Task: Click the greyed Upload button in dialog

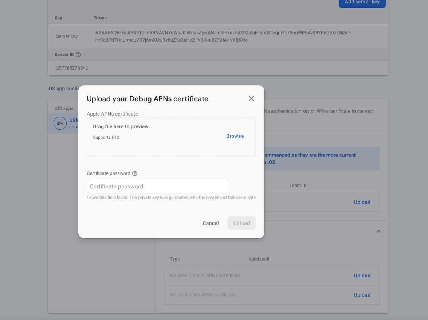Action: point(242,223)
